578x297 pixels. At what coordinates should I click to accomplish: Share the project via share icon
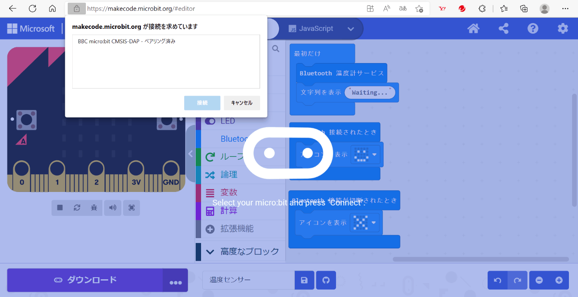pos(503,28)
